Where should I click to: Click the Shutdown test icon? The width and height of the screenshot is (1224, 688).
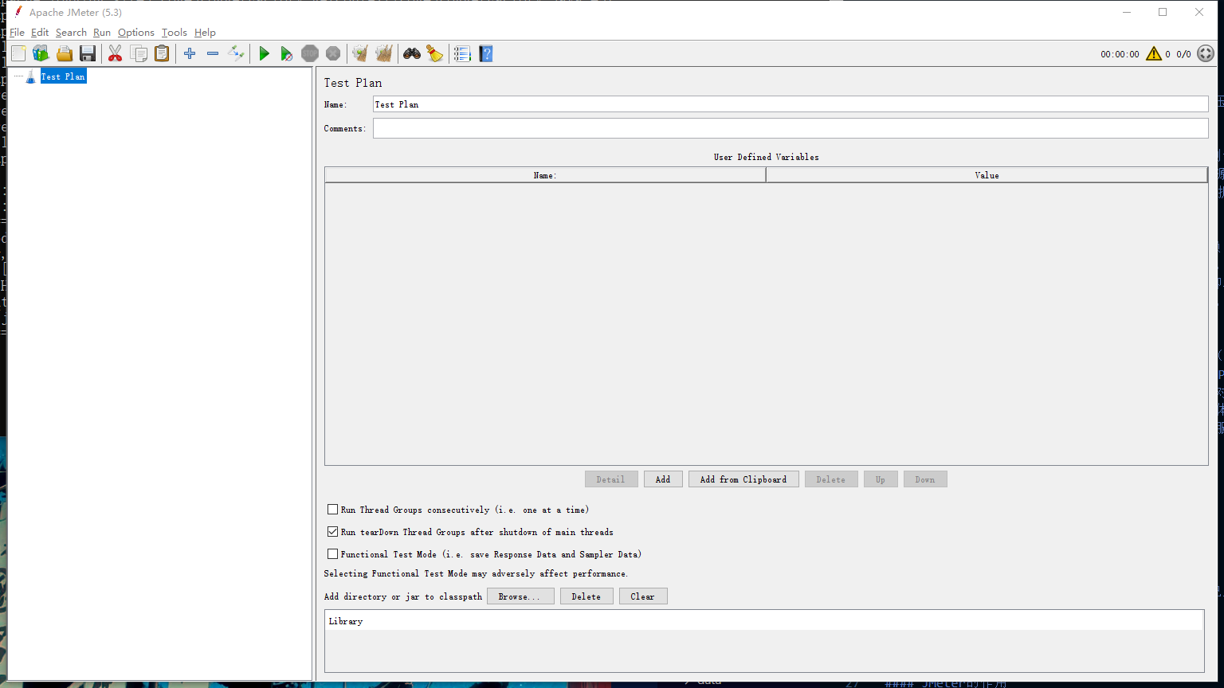click(333, 53)
